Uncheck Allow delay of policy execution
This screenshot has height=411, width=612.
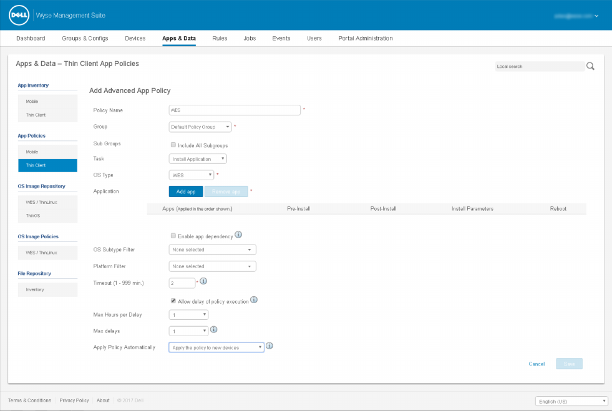pos(173,301)
